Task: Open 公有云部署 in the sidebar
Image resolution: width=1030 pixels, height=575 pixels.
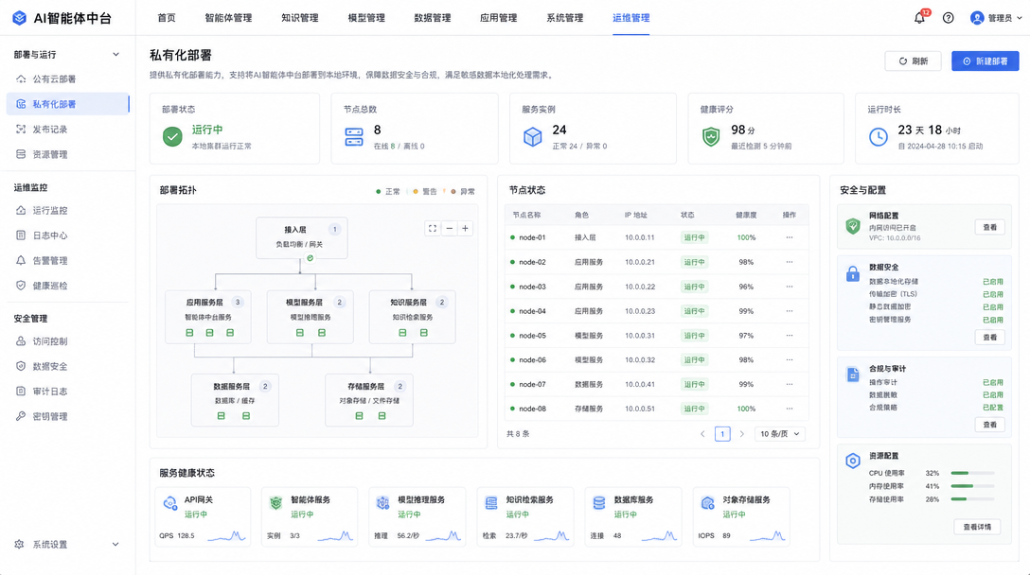Action: [x=67, y=78]
